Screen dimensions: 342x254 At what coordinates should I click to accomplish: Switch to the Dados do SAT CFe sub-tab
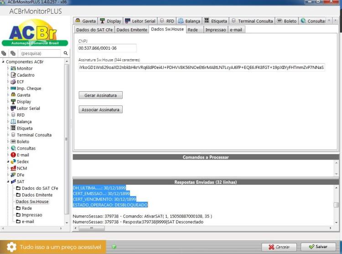[94, 30]
